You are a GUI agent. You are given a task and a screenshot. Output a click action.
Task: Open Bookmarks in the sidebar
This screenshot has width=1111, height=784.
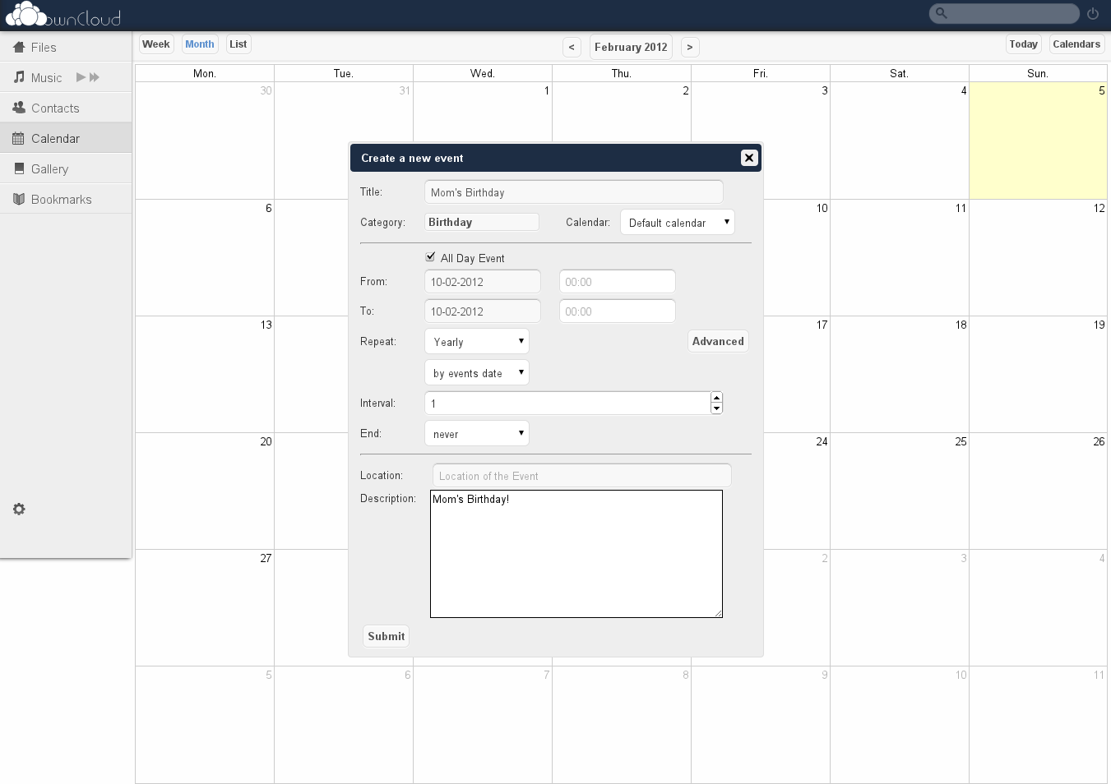(x=61, y=200)
